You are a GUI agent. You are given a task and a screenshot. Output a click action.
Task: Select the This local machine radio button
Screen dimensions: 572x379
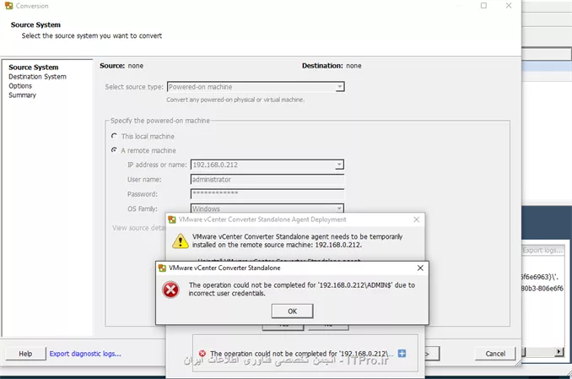(x=114, y=136)
